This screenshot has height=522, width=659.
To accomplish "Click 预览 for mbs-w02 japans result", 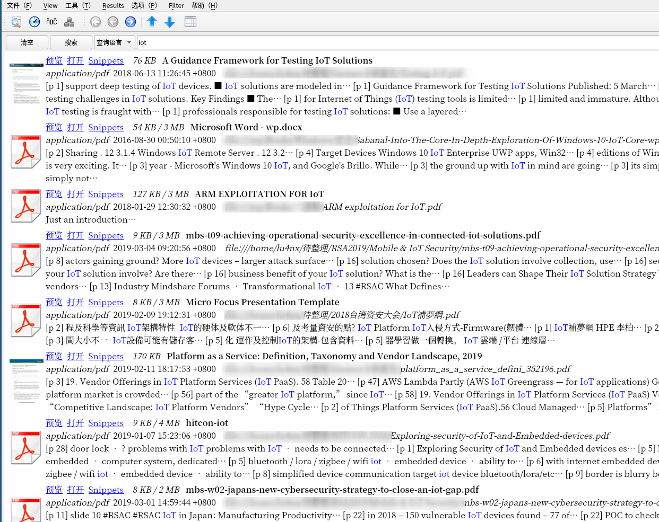I will pyautogui.click(x=54, y=490).
